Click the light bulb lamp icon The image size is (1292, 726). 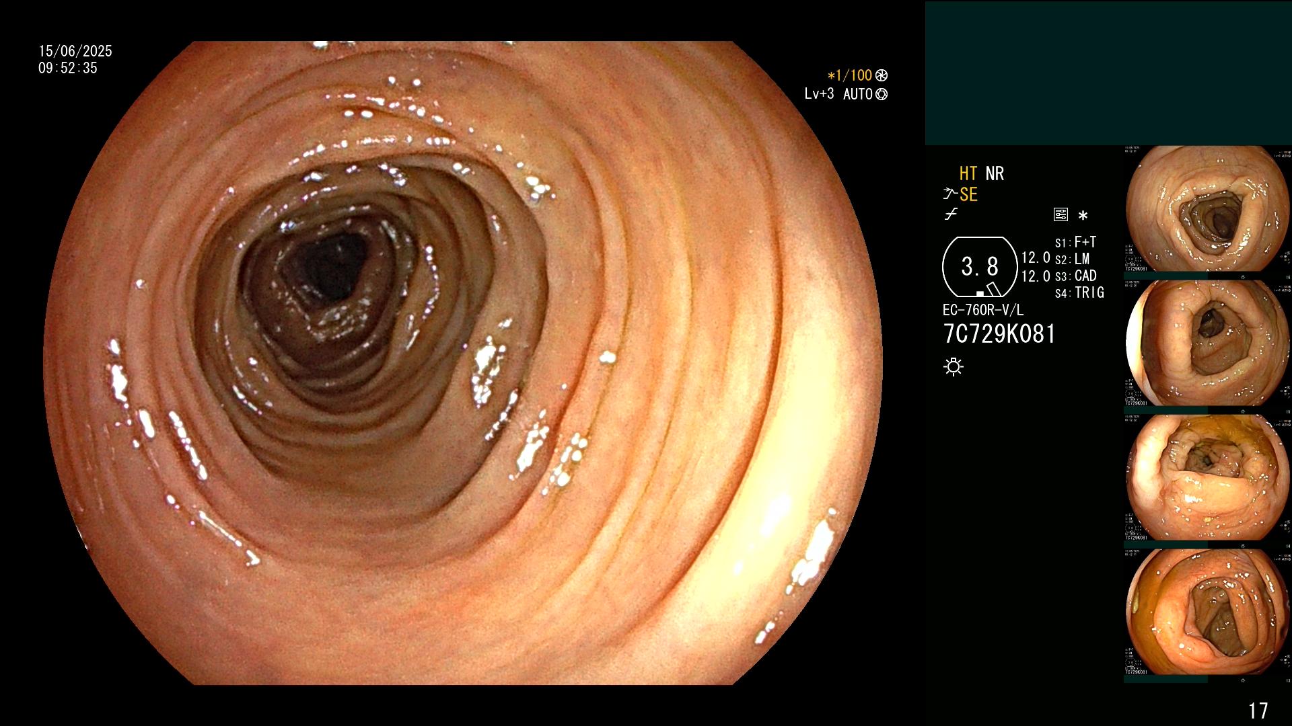954,366
